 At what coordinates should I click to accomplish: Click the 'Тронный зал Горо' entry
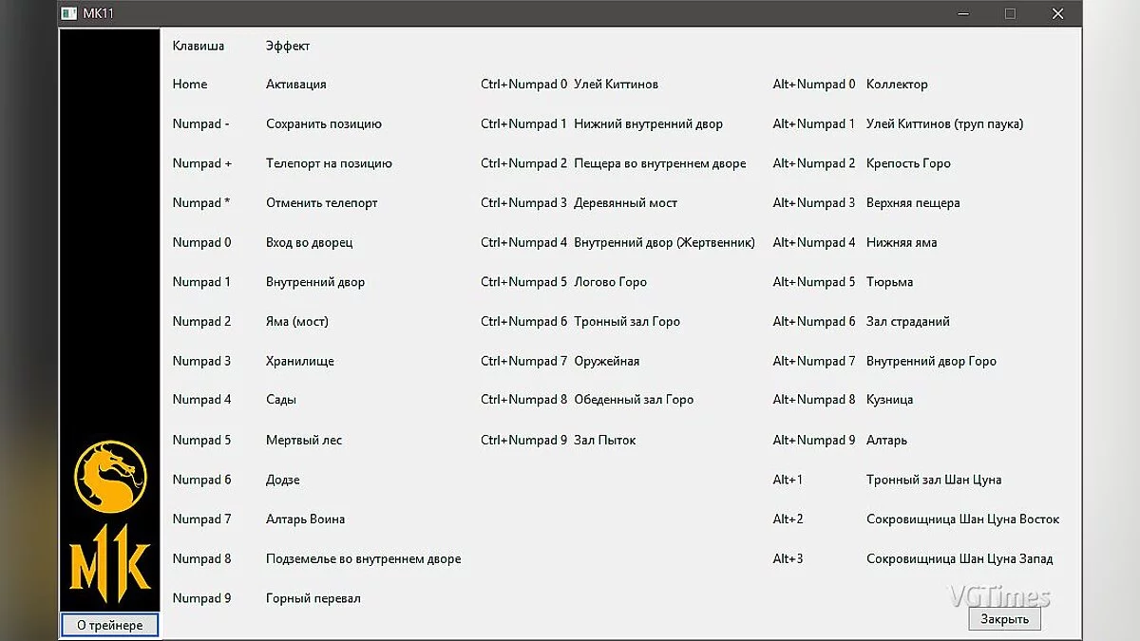[627, 322]
